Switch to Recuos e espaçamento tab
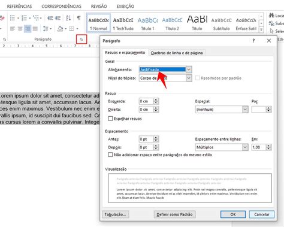 click(125, 53)
